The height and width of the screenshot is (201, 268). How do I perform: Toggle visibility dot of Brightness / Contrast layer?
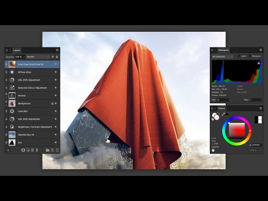point(55,127)
